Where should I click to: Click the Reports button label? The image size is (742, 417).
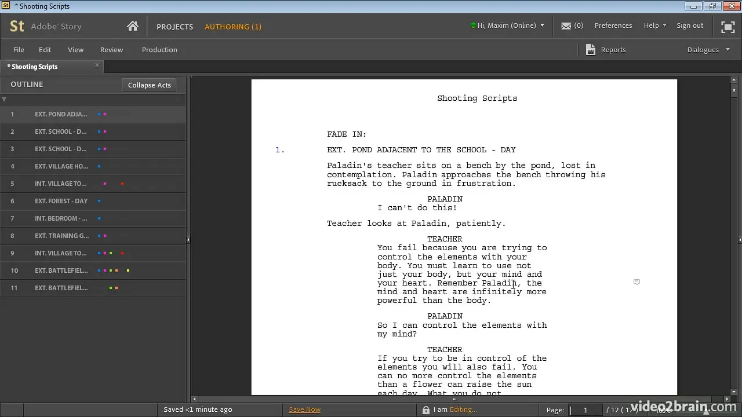pyautogui.click(x=613, y=50)
